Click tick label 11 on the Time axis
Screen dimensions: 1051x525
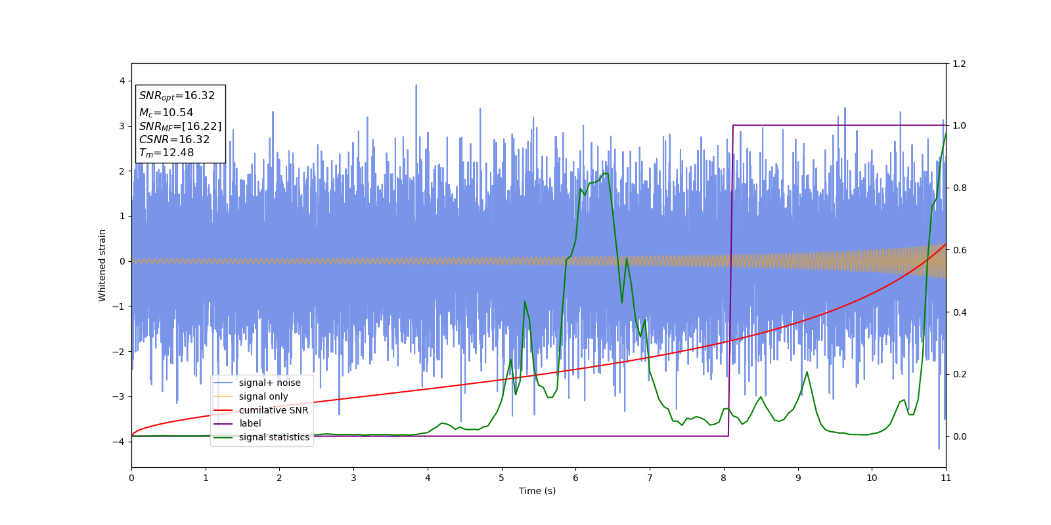click(x=946, y=478)
